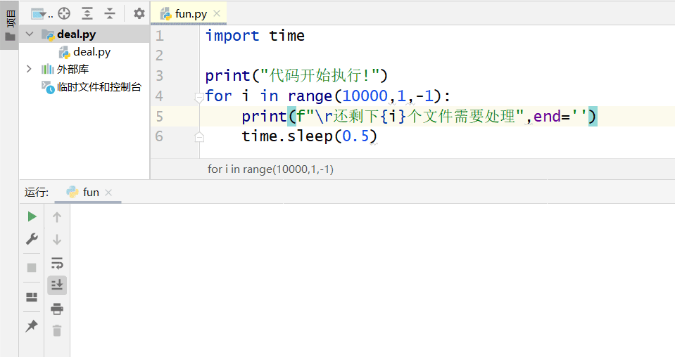The image size is (675, 357).
Task: Expand the 外部库 node
Action: [29, 69]
